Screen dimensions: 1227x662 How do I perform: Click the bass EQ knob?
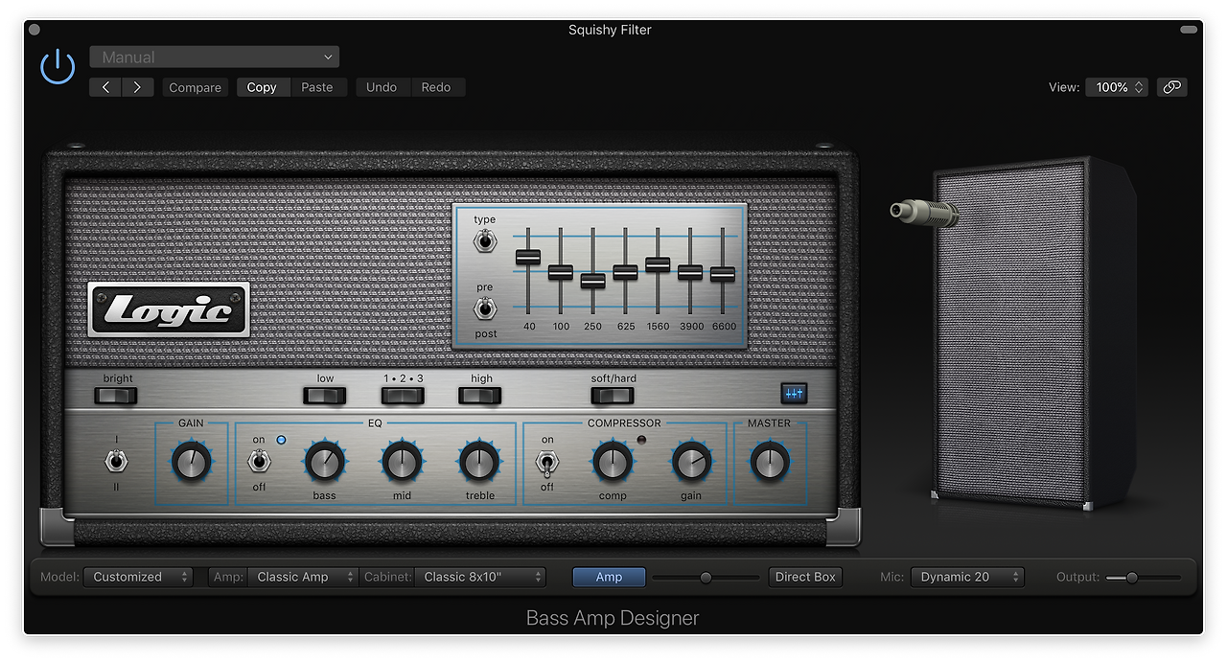(x=324, y=463)
